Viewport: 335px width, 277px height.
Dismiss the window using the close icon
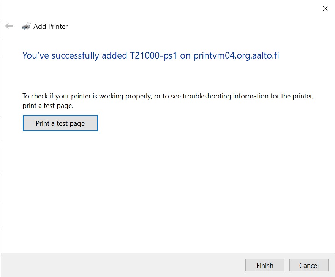[325, 8]
